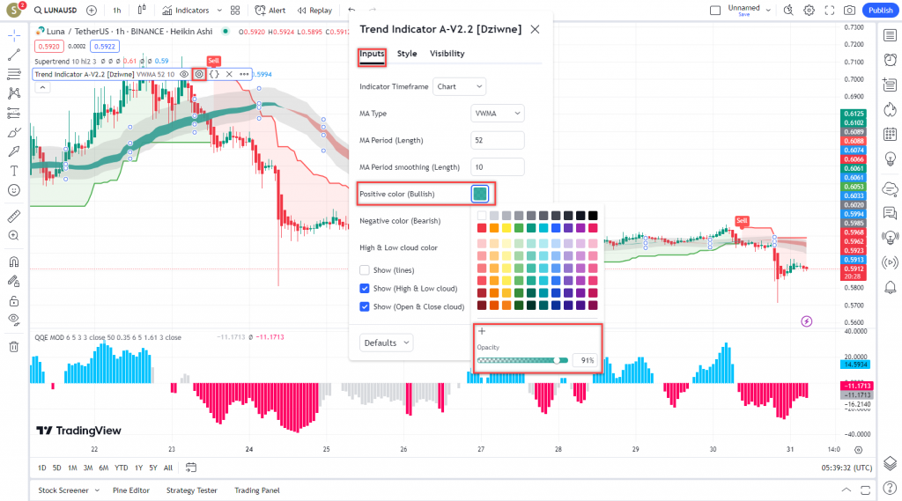
Task: Open the Trading Panel tab
Action: tap(257, 490)
